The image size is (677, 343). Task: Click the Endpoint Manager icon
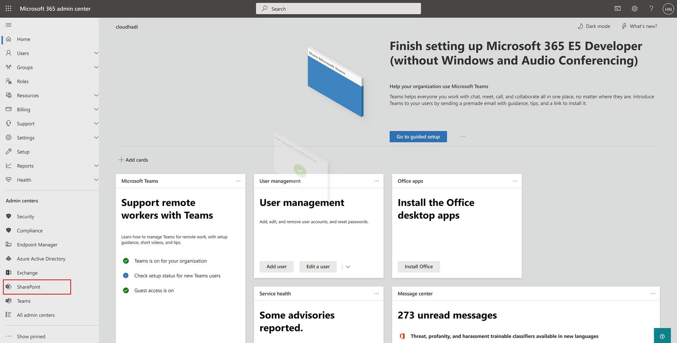pos(9,244)
